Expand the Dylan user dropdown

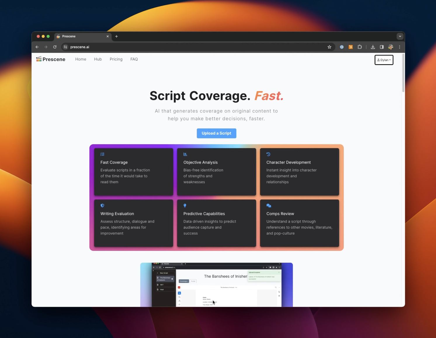(x=384, y=60)
